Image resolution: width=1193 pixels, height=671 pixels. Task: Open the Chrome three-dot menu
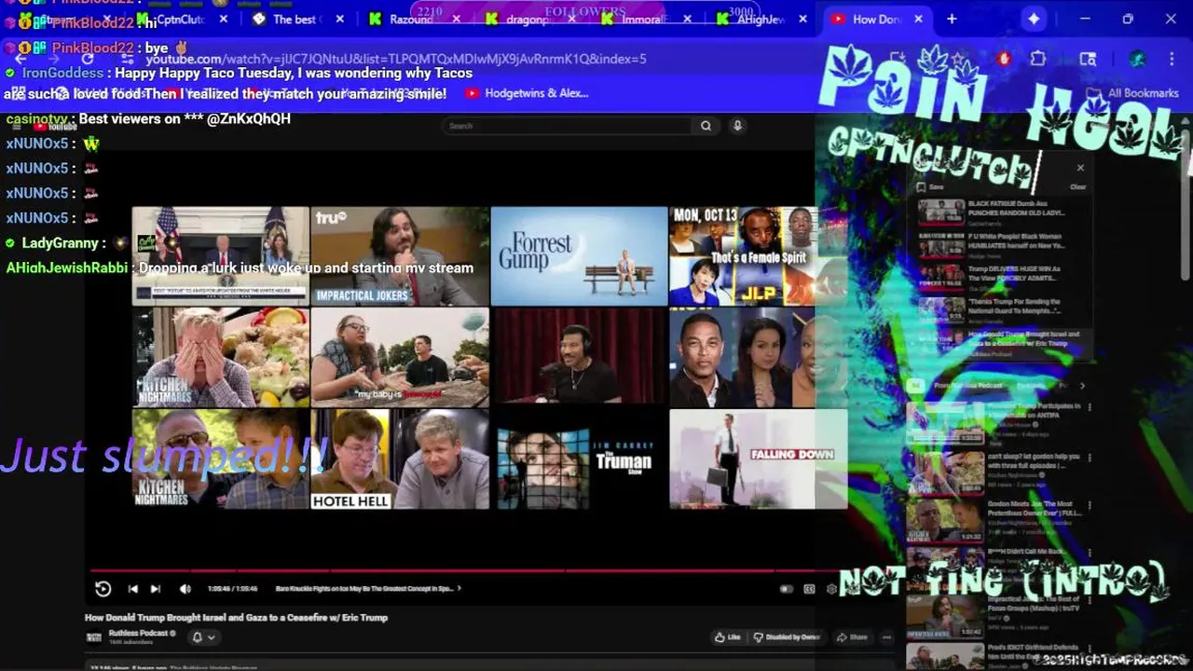[x=1172, y=59]
